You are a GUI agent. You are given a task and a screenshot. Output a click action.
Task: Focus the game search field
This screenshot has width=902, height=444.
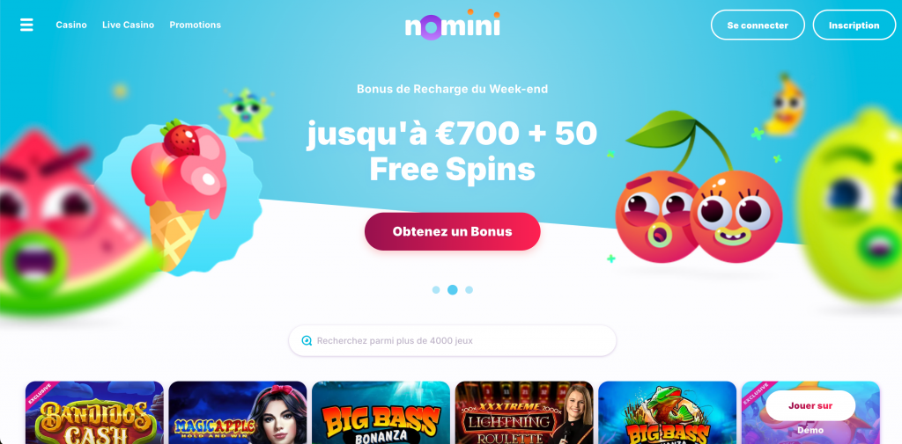click(x=452, y=340)
